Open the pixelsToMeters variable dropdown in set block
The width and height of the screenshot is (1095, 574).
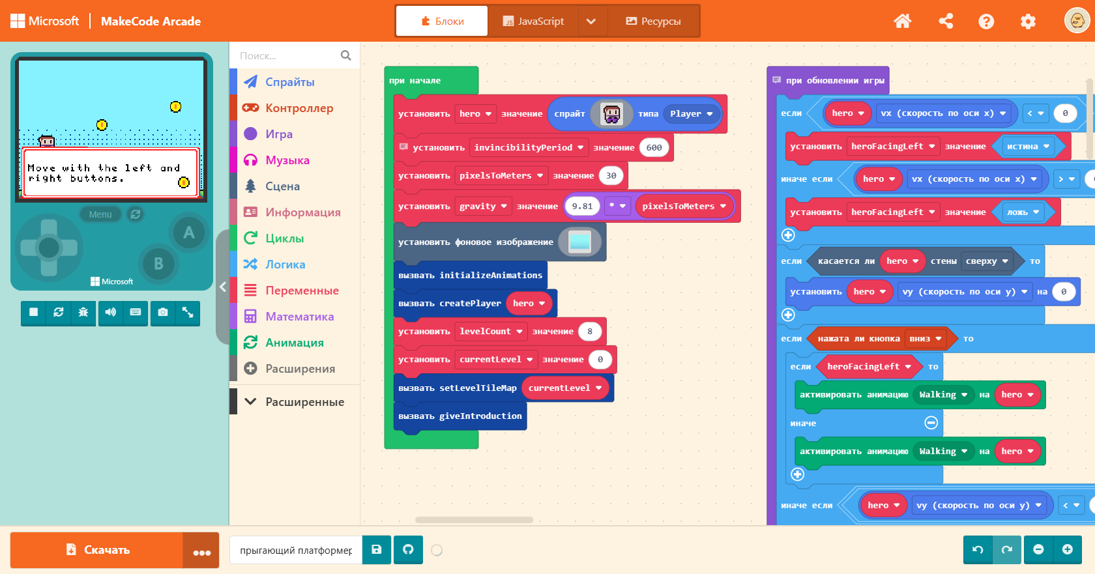point(501,175)
